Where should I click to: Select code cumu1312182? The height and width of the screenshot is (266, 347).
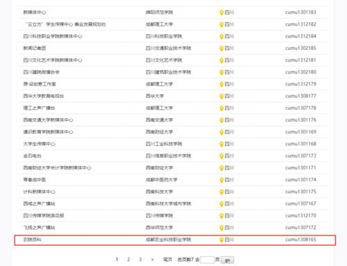click(301, 24)
